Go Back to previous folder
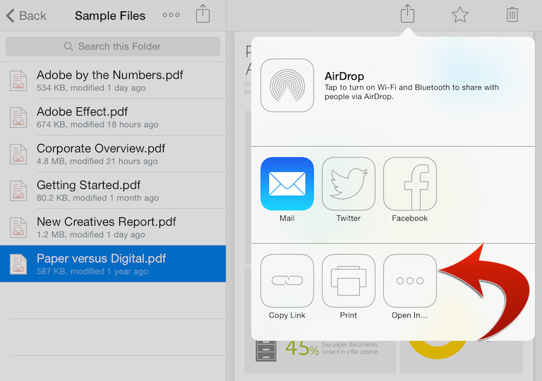This screenshot has height=381, width=542. coord(26,16)
